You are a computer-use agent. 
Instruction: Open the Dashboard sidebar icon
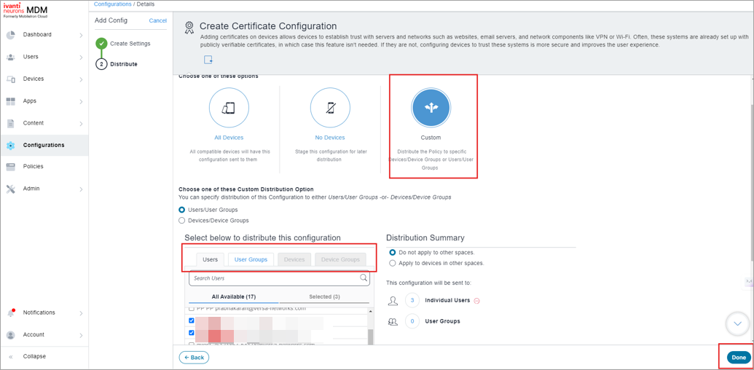pyautogui.click(x=11, y=35)
